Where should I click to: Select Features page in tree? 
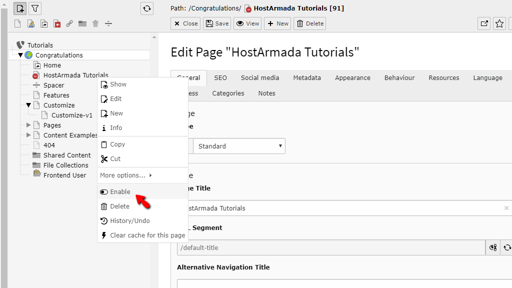56,95
